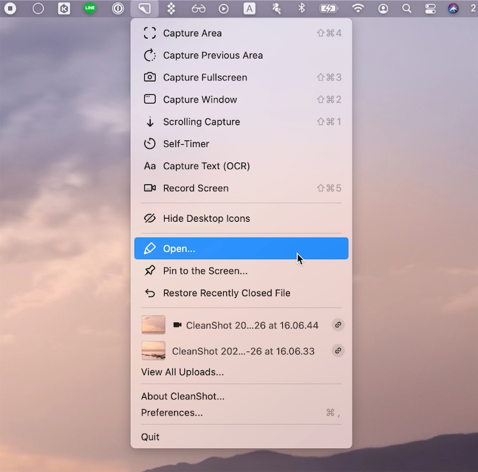Click the pin icon for Pin to Screen

tap(149, 271)
